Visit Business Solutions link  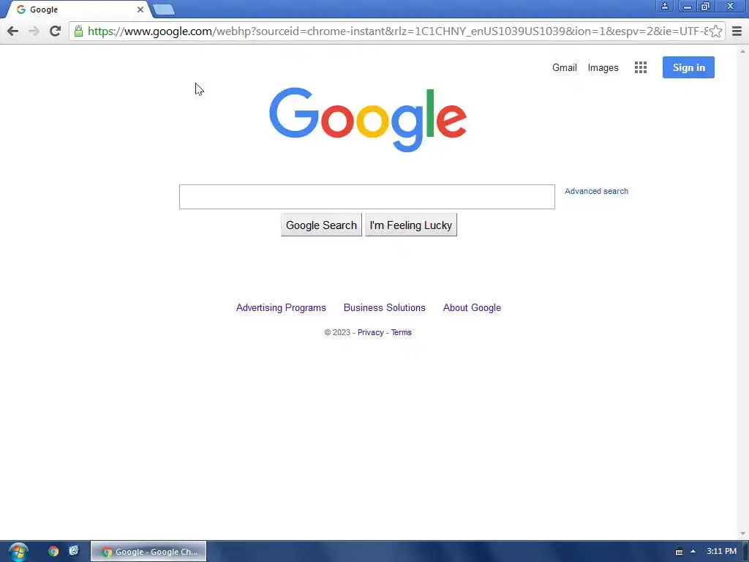[x=385, y=308]
